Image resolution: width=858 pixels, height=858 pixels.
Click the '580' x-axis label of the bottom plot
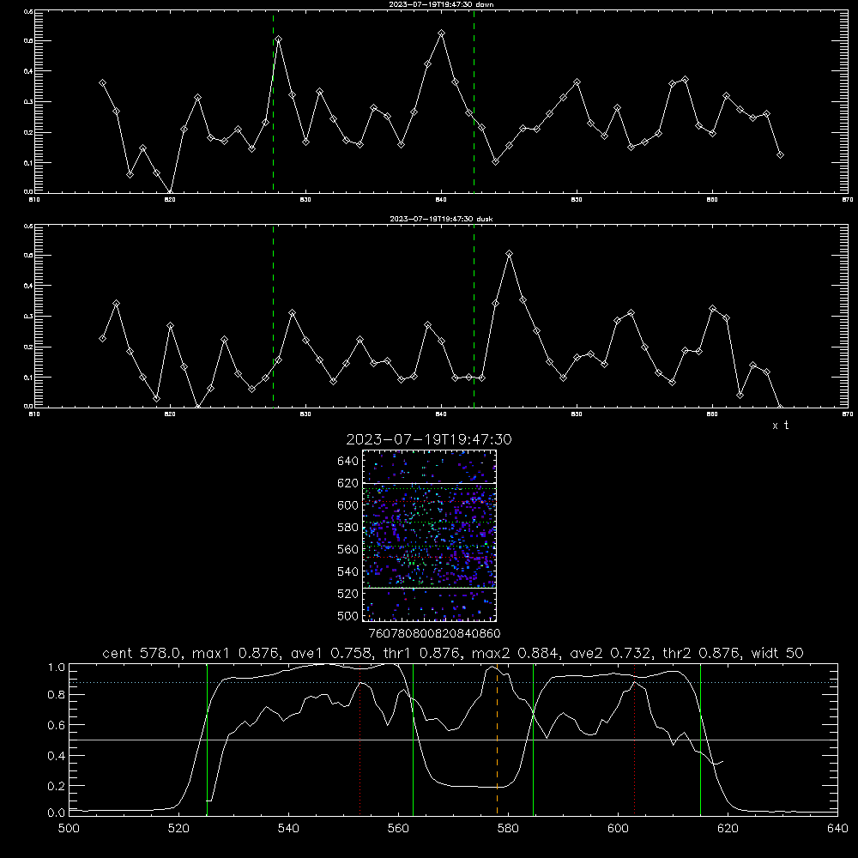508,829
